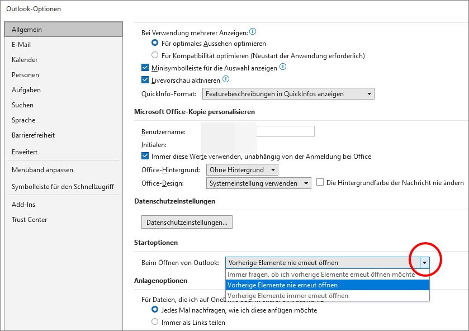The height and width of the screenshot is (331, 469).
Task: Choose 'Vorherige Elemente immer erneut öffnen' option
Action: pyautogui.click(x=328, y=296)
